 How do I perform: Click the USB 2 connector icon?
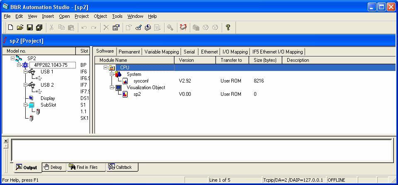click(x=32, y=85)
